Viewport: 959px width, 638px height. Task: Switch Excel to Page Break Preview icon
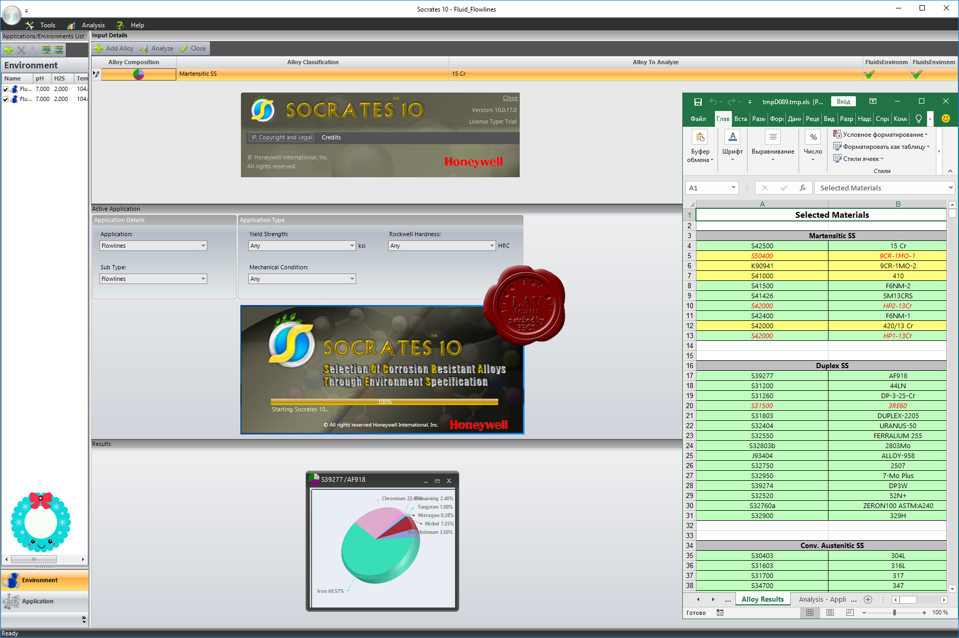pyautogui.click(x=850, y=613)
